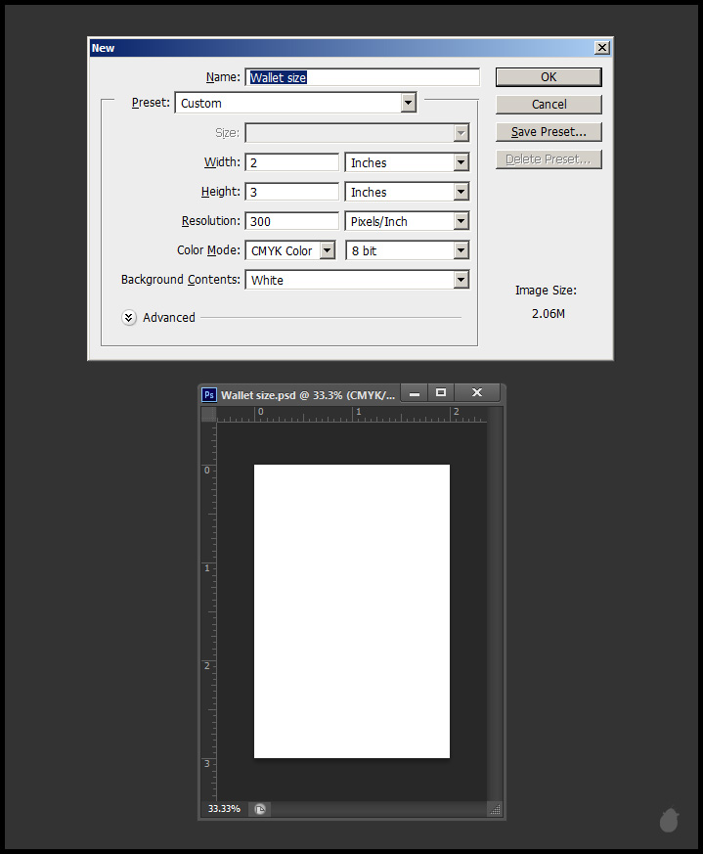This screenshot has height=854, width=703.
Task: Click into the Resolution value field
Action: (291, 222)
